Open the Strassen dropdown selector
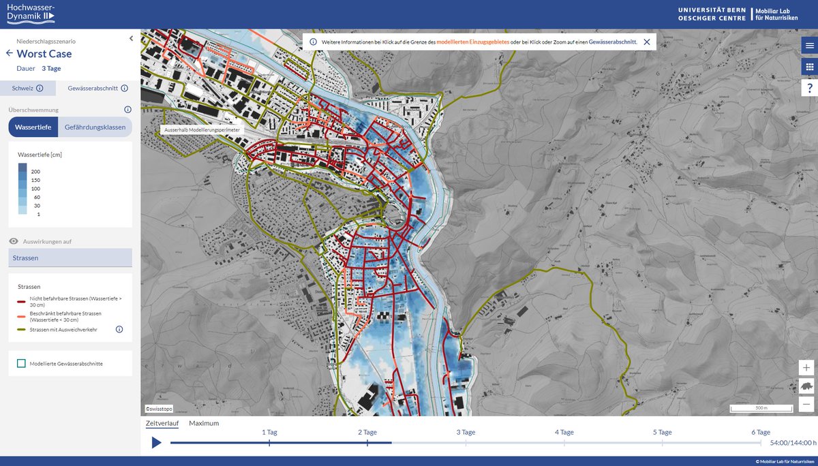 [x=70, y=258]
